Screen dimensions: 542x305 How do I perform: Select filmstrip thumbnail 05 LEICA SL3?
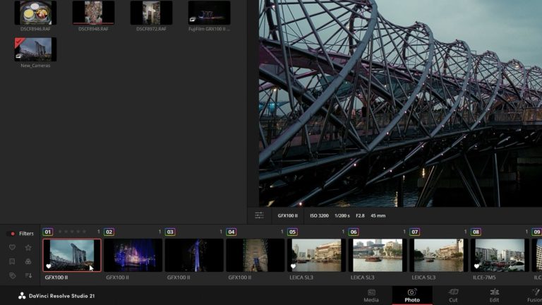pyautogui.click(x=316, y=255)
